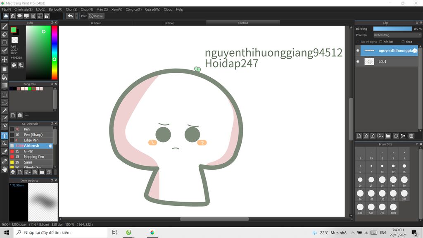Click the Windows search box
423x238 pixels.
60,232
